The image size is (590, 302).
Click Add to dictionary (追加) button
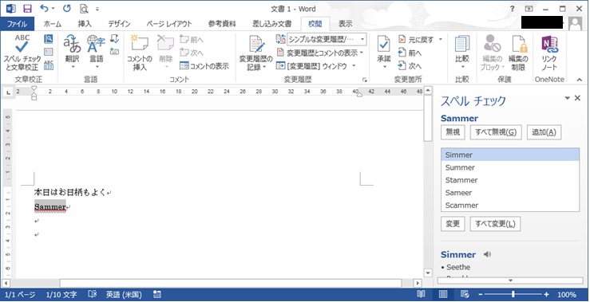(x=544, y=132)
